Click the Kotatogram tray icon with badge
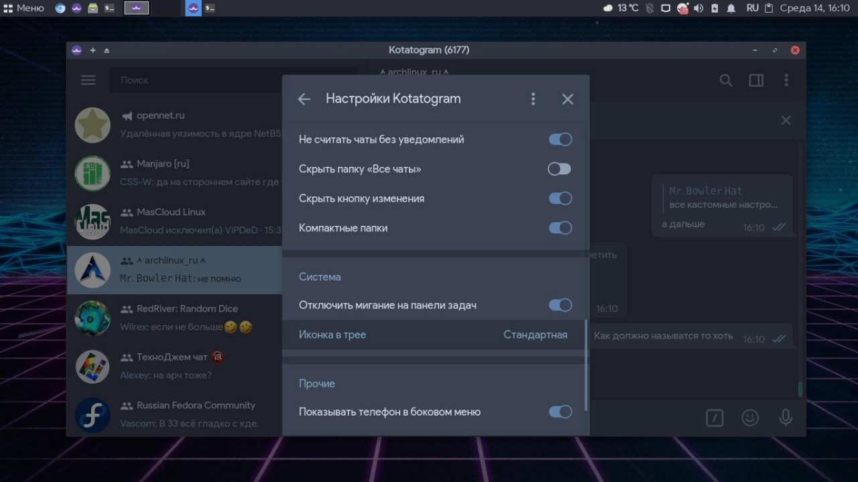The image size is (858, 482). point(682,8)
